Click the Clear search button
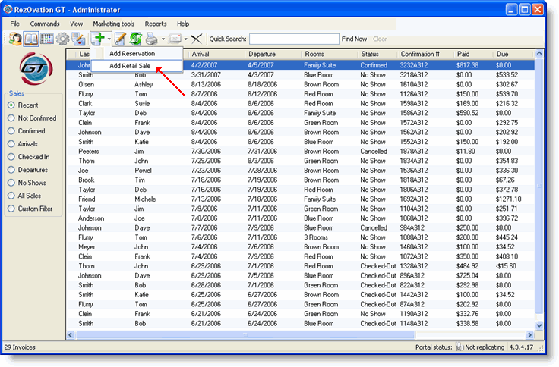Image resolution: width=559 pixels, height=367 pixels. (380, 39)
